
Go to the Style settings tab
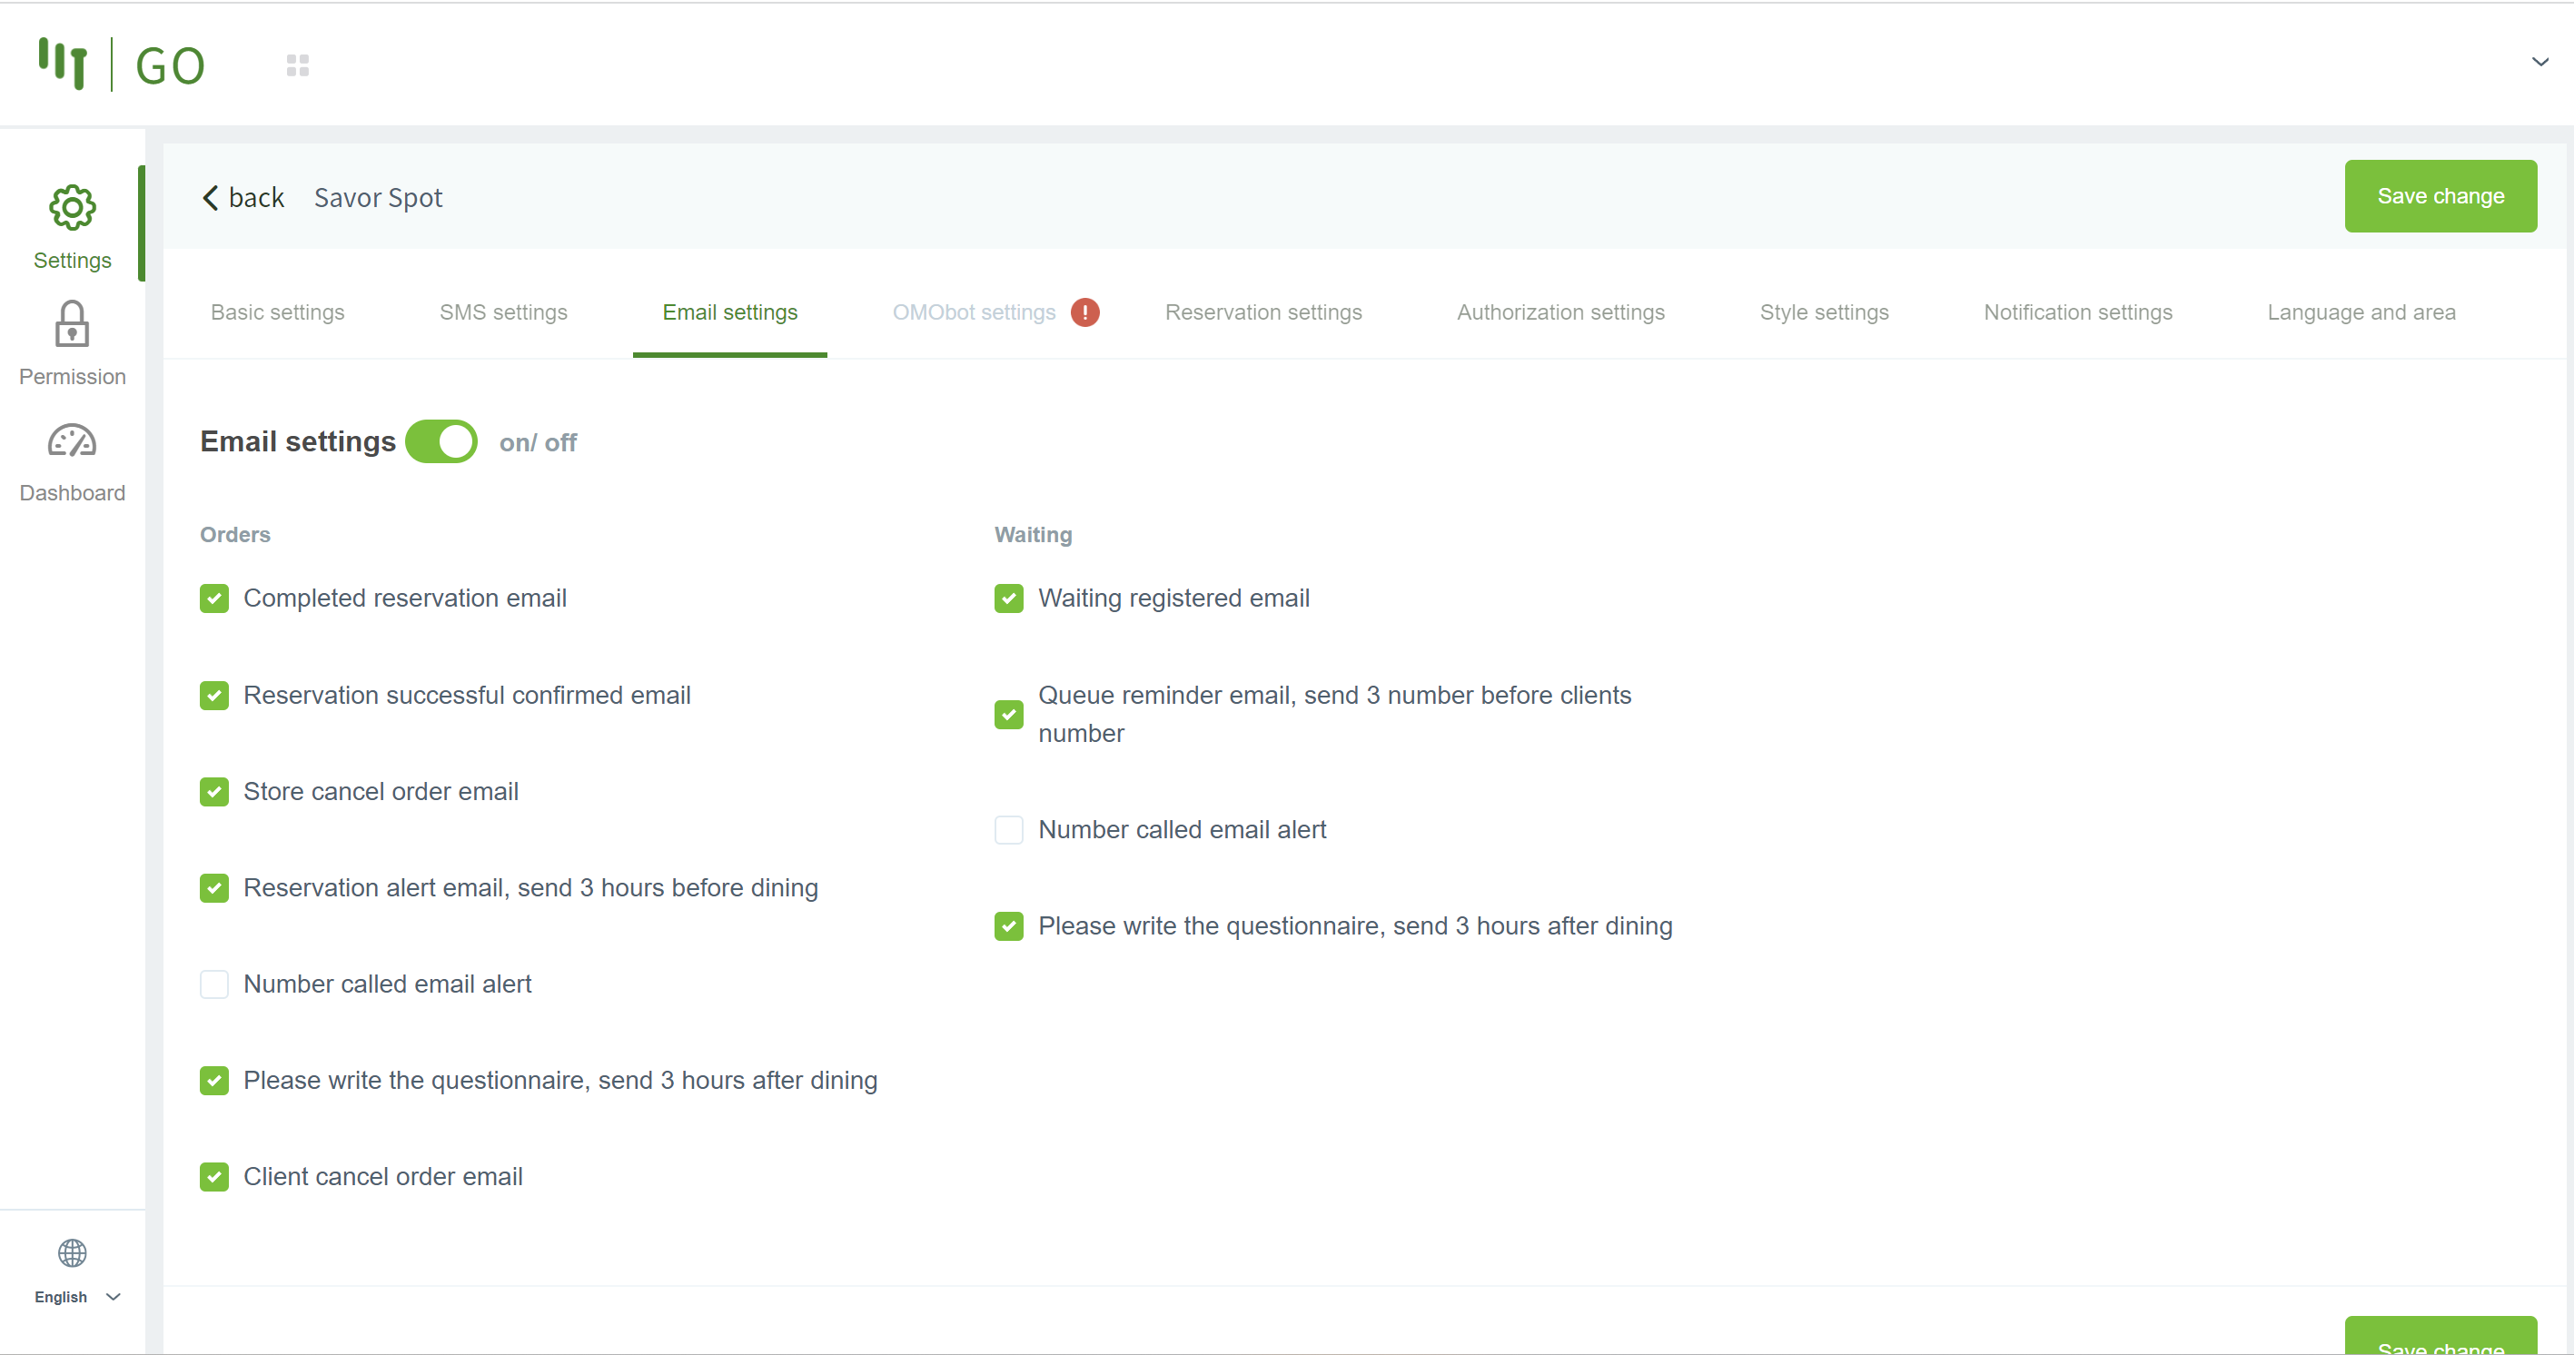[x=1824, y=312]
